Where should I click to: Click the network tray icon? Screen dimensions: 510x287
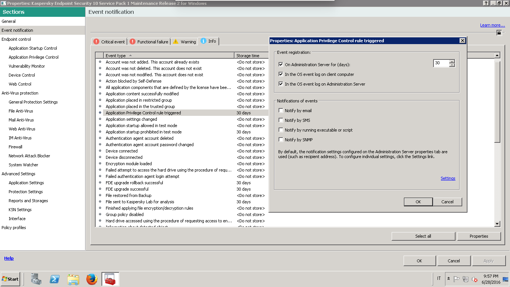click(466, 279)
